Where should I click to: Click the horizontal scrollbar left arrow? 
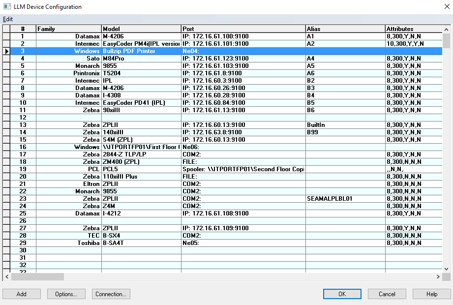(x=7, y=276)
